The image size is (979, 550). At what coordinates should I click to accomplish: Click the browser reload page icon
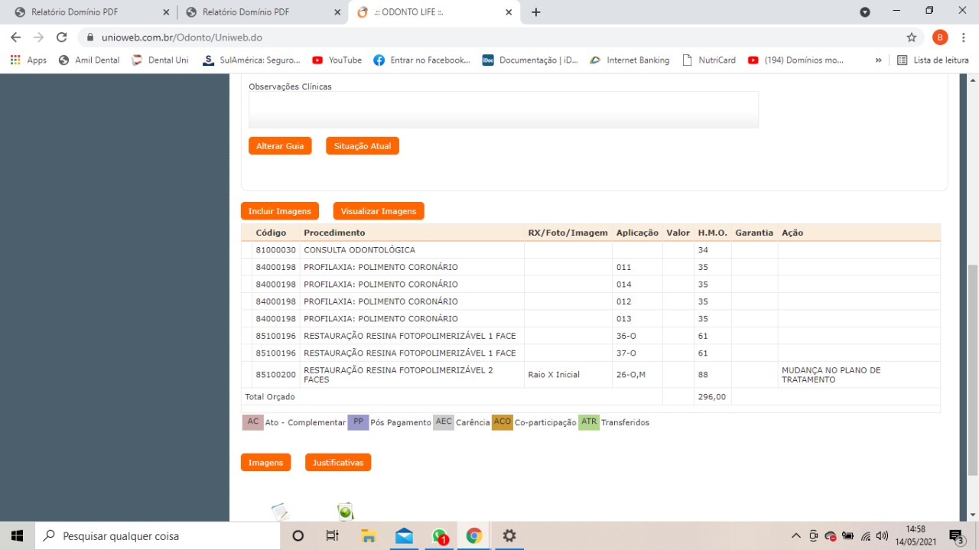pos(62,37)
